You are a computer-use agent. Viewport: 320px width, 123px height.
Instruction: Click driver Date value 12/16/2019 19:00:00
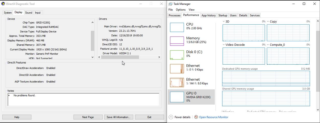pos(131,35)
